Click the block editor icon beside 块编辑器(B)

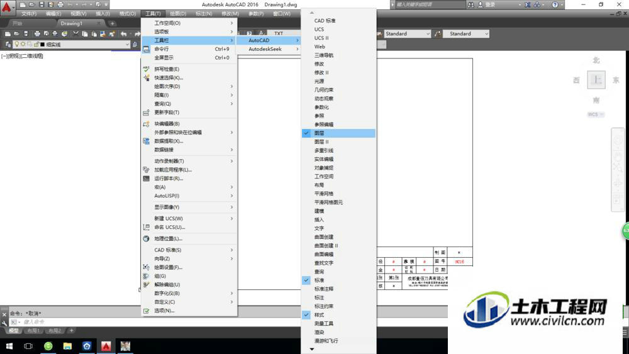click(x=147, y=124)
